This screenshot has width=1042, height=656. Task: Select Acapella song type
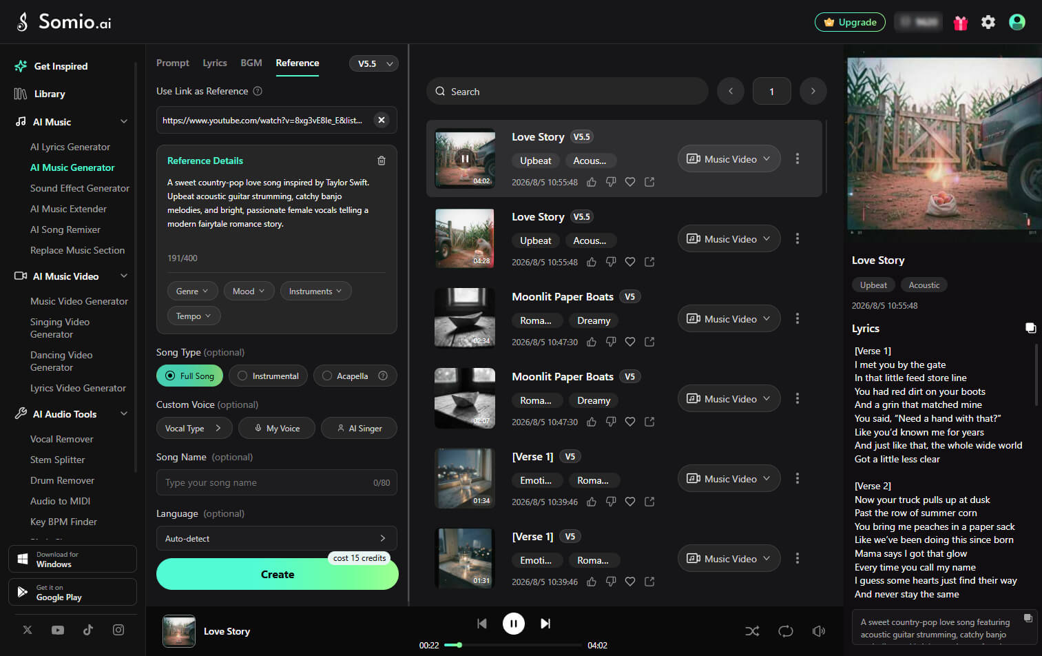coord(355,376)
